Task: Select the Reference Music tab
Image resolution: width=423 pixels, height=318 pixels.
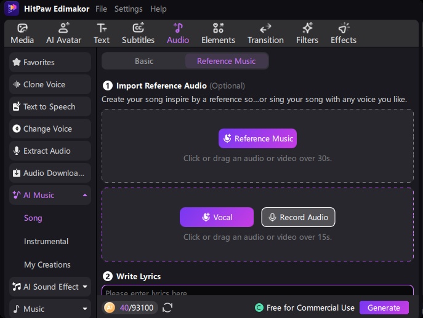Action: click(227, 61)
